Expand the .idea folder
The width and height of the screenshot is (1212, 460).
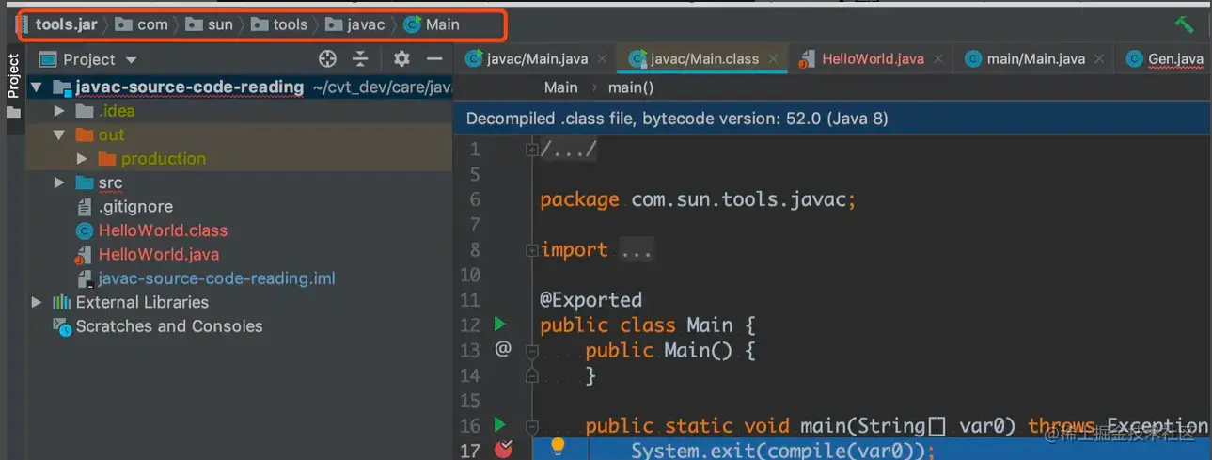[59, 111]
